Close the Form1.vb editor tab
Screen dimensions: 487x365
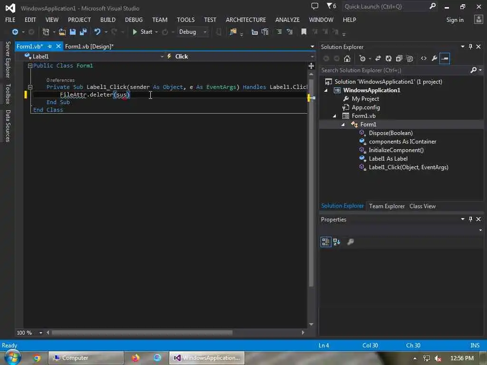click(58, 46)
